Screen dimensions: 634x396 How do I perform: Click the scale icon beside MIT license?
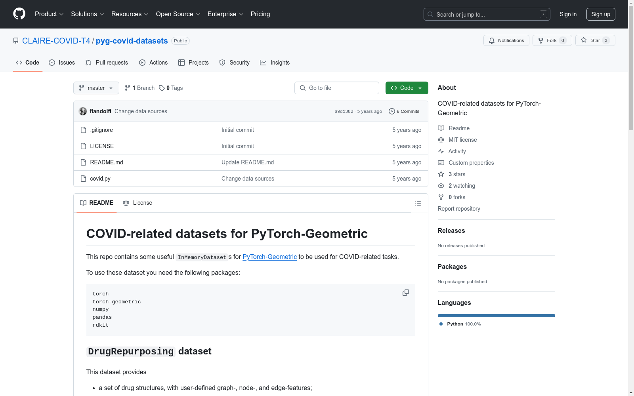(441, 140)
